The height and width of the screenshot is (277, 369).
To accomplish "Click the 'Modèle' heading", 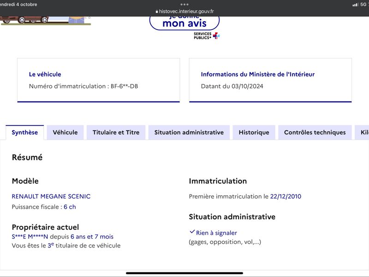I will [x=25, y=181].
